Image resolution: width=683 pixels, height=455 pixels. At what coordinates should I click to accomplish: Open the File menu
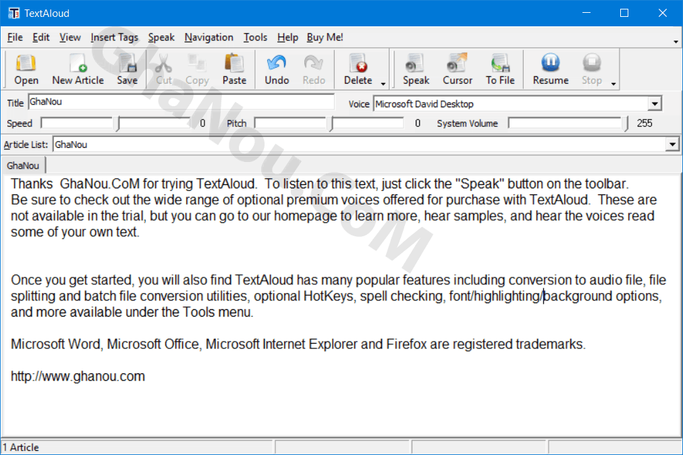tap(15, 38)
